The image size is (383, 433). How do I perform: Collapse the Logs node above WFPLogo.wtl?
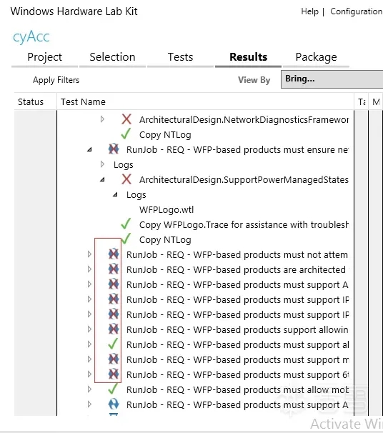click(115, 194)
